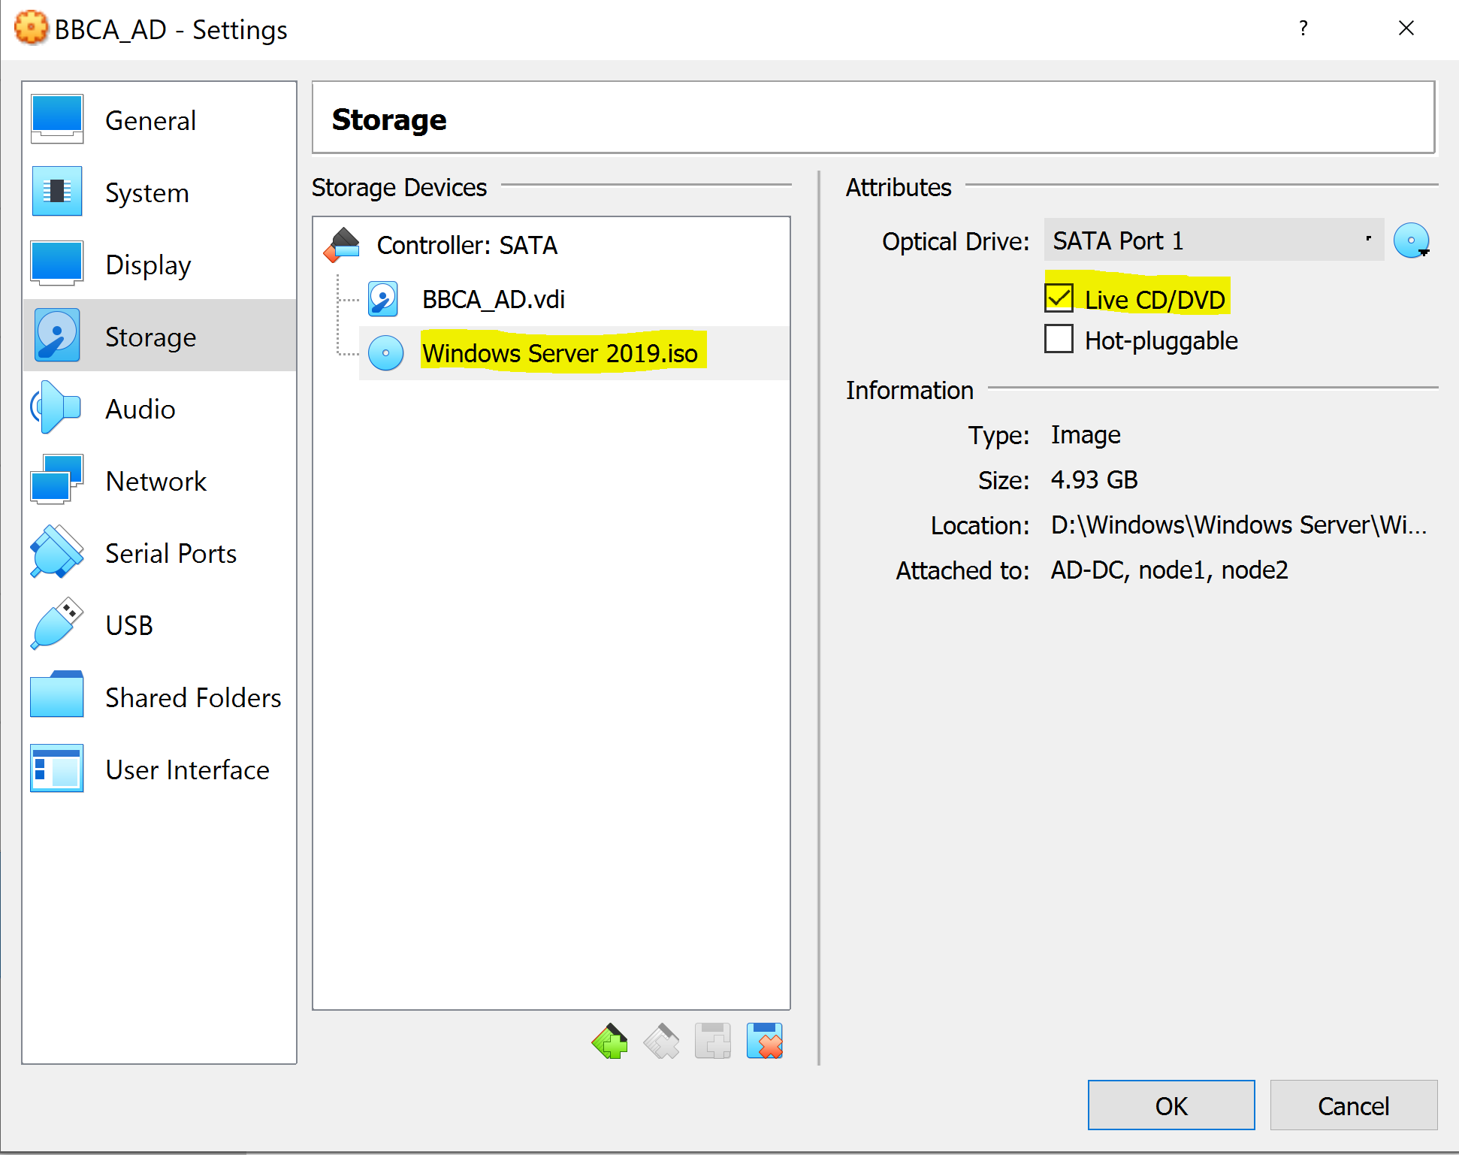The height and width of the screenshot is (1155, 1459).
Task: Click the User Interface window icon
Action: pyautogui.click(x=56, y=768)
